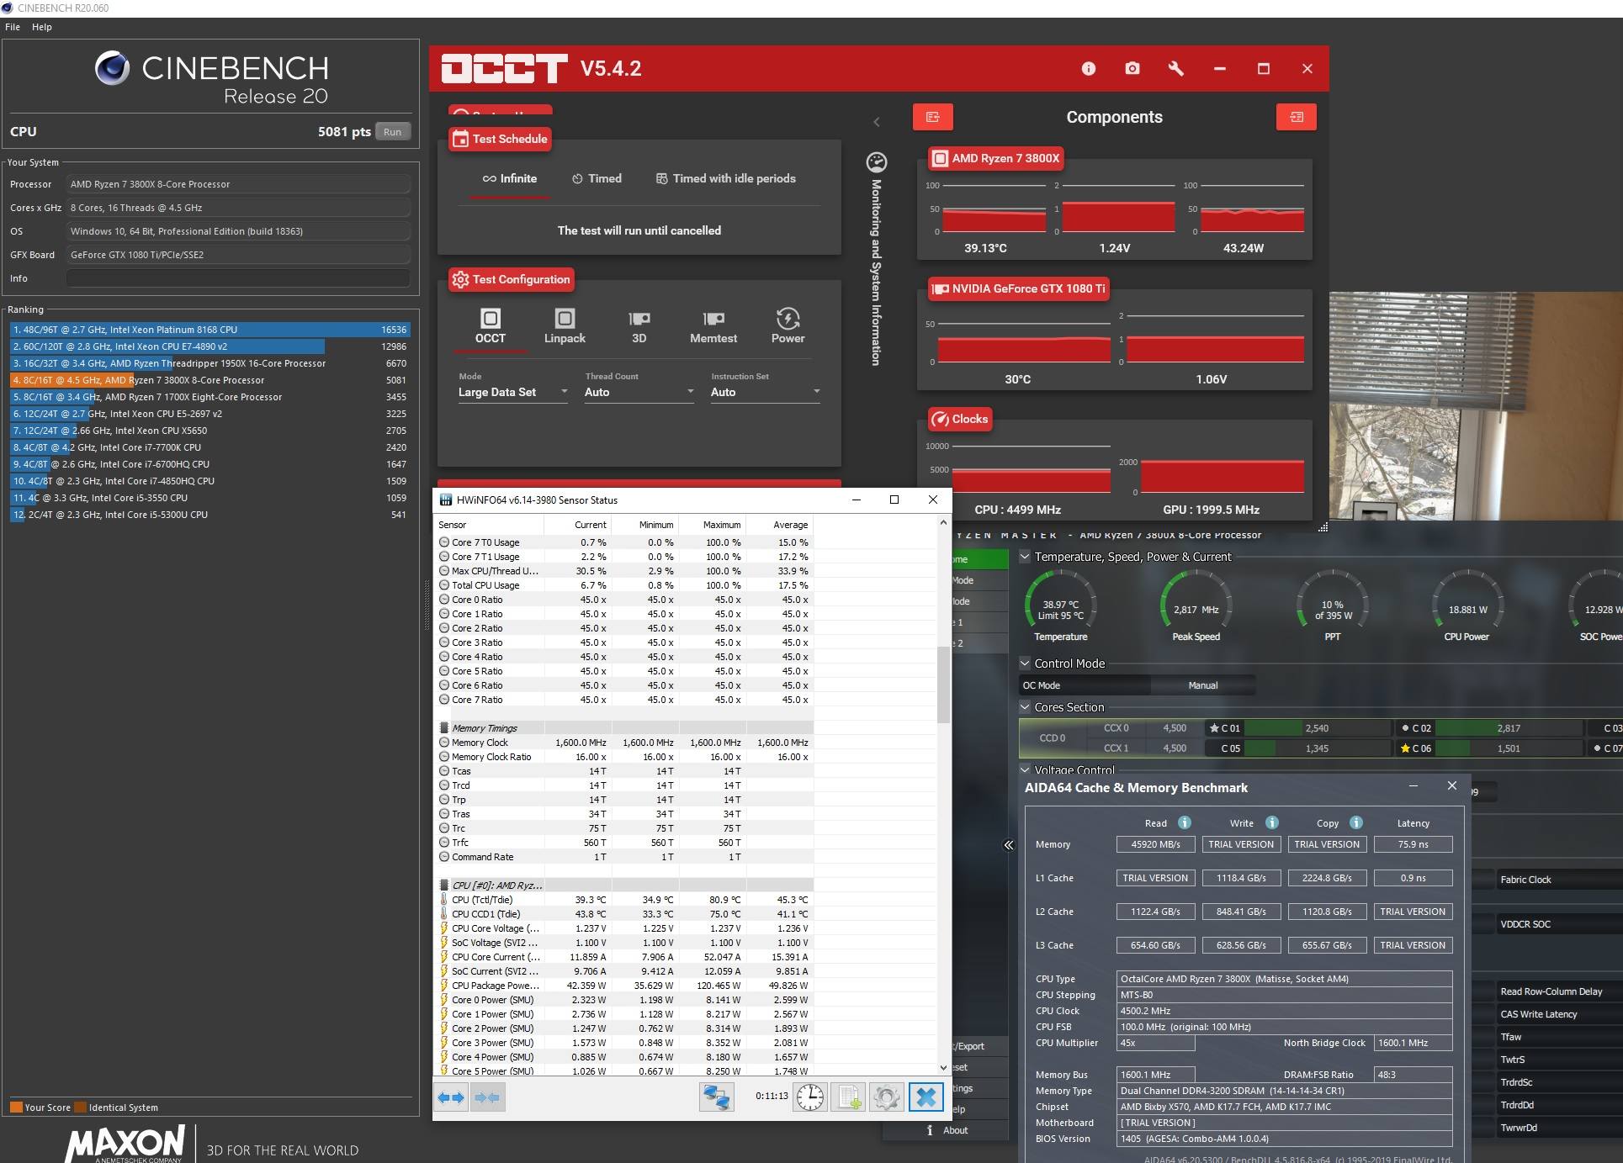Click the dot marker on core C 02
The image size is (1623, 1163).
[1405, 728]
